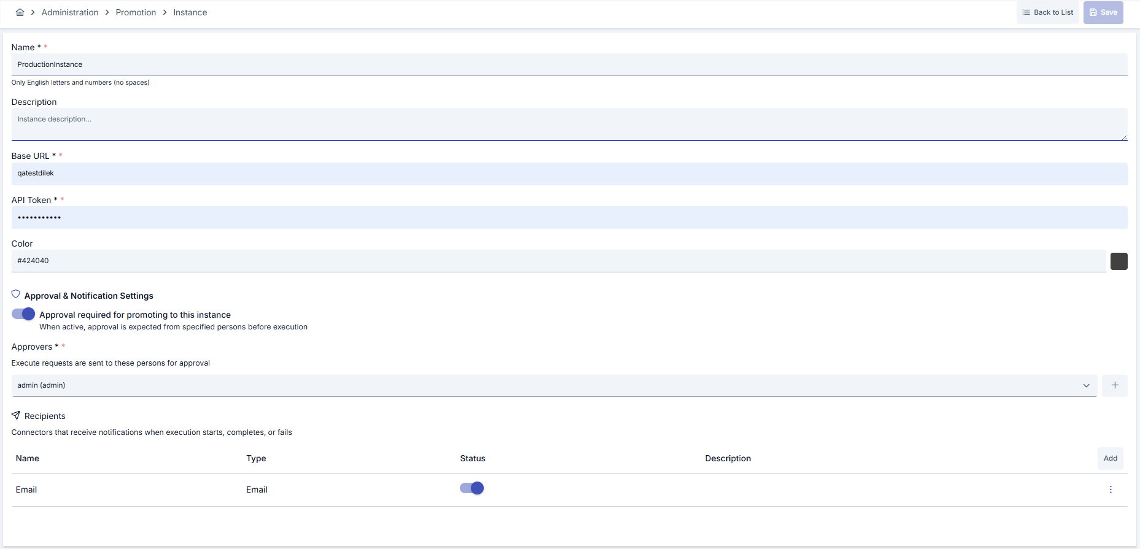Toggle approval required for promoting switch
This screenshot has width=1140, height=549.
[x=23, y=314]
